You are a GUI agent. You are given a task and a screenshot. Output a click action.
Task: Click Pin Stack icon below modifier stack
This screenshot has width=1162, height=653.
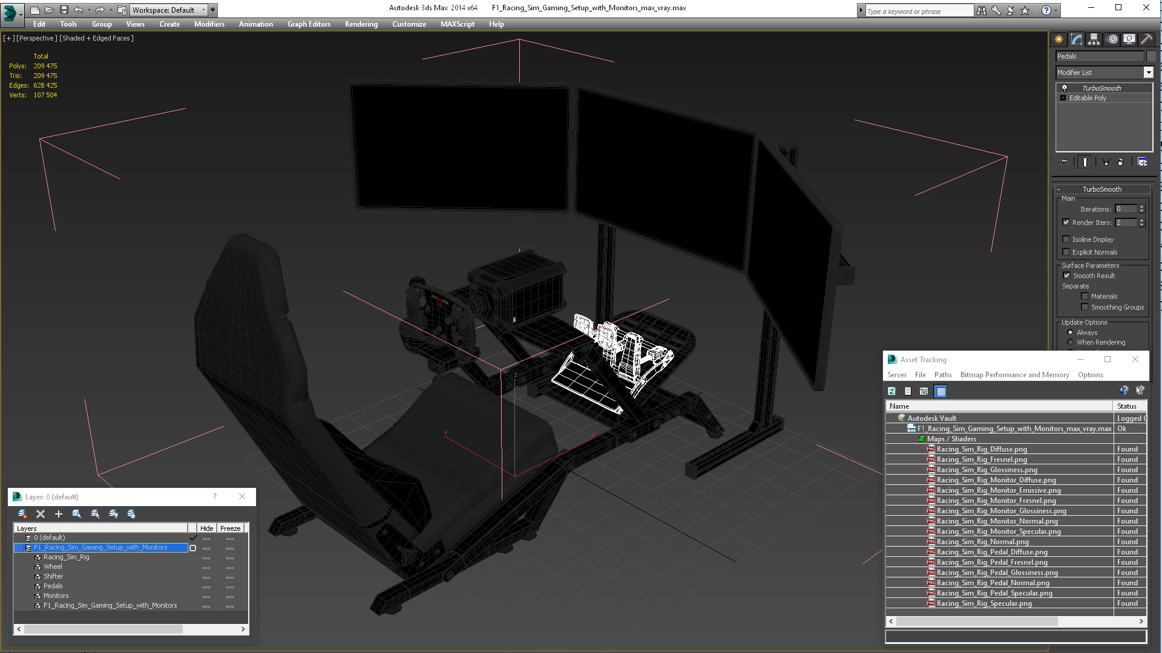(x=1064, y=162)
